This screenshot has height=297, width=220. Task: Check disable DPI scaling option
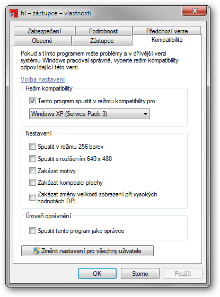(32, 197)
